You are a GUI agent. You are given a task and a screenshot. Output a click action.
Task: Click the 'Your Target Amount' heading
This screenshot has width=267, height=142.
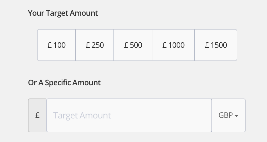point(63,13)
